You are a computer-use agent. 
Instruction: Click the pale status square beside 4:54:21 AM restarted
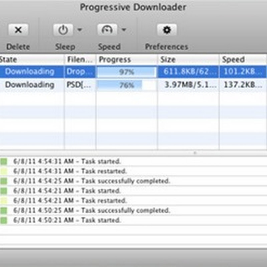click(x=4, y=201)
